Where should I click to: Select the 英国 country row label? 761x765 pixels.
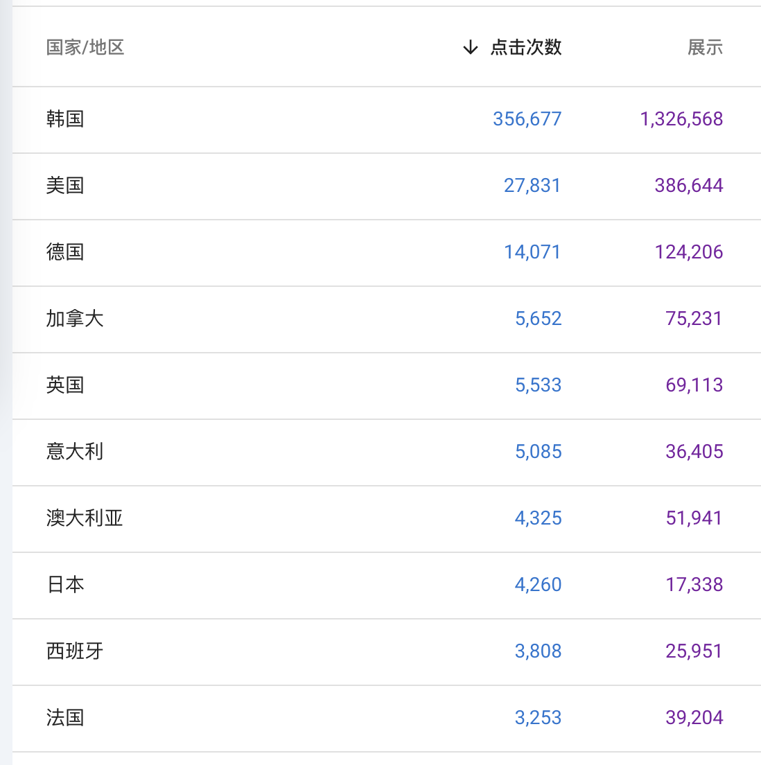[x=65, y=385]
